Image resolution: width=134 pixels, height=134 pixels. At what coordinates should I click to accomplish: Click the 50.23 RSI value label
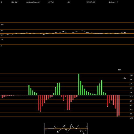(x=123, y=33)
